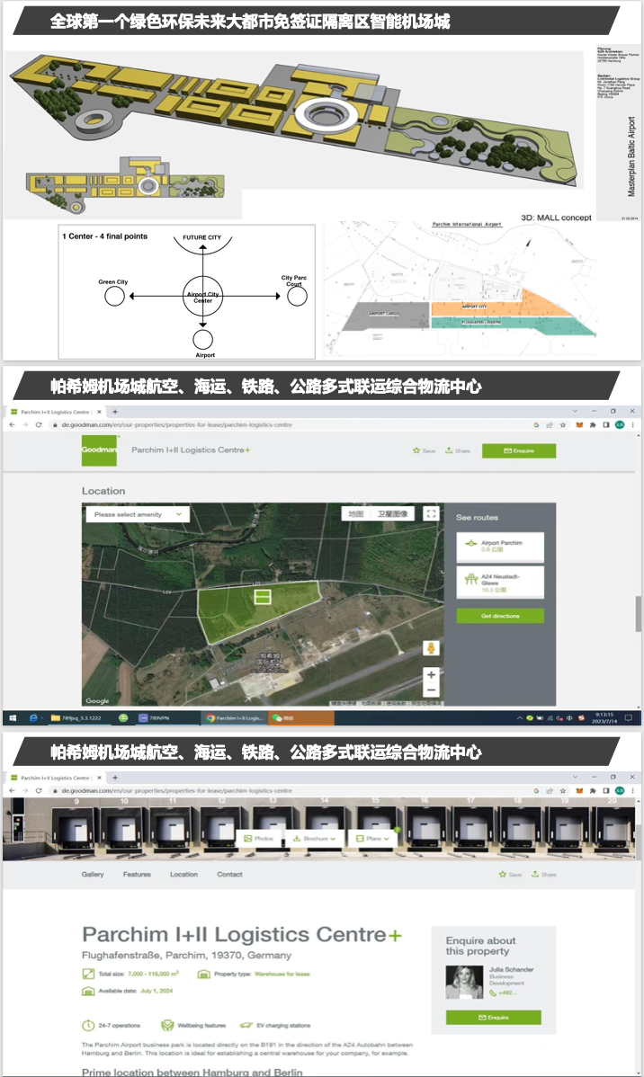This screenshot has height=1077, width=644.
Task: Click Enquire under Julia Schander
Action: (x=494, y=1018)
